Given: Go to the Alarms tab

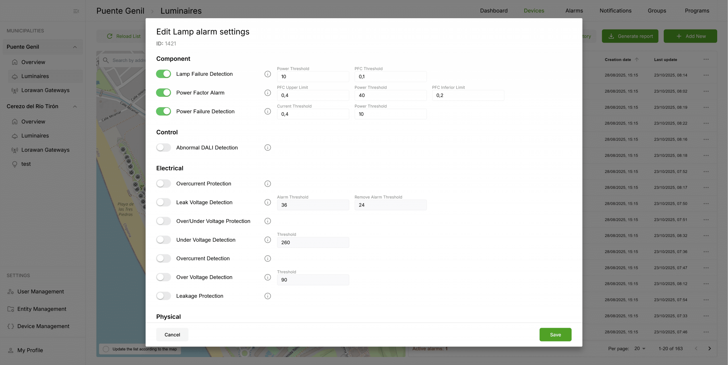Looking at the screenshot, I should (574, 11).
